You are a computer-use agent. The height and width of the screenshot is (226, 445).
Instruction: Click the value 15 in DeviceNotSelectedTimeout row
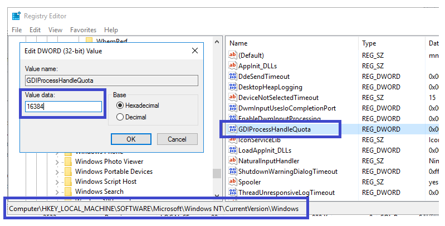click(432, 98)
